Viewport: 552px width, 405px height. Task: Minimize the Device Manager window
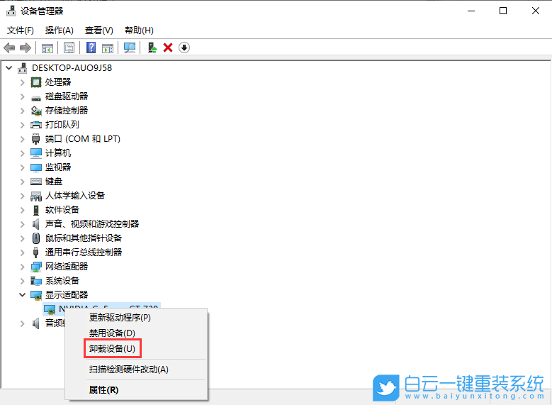pos(471,11)
